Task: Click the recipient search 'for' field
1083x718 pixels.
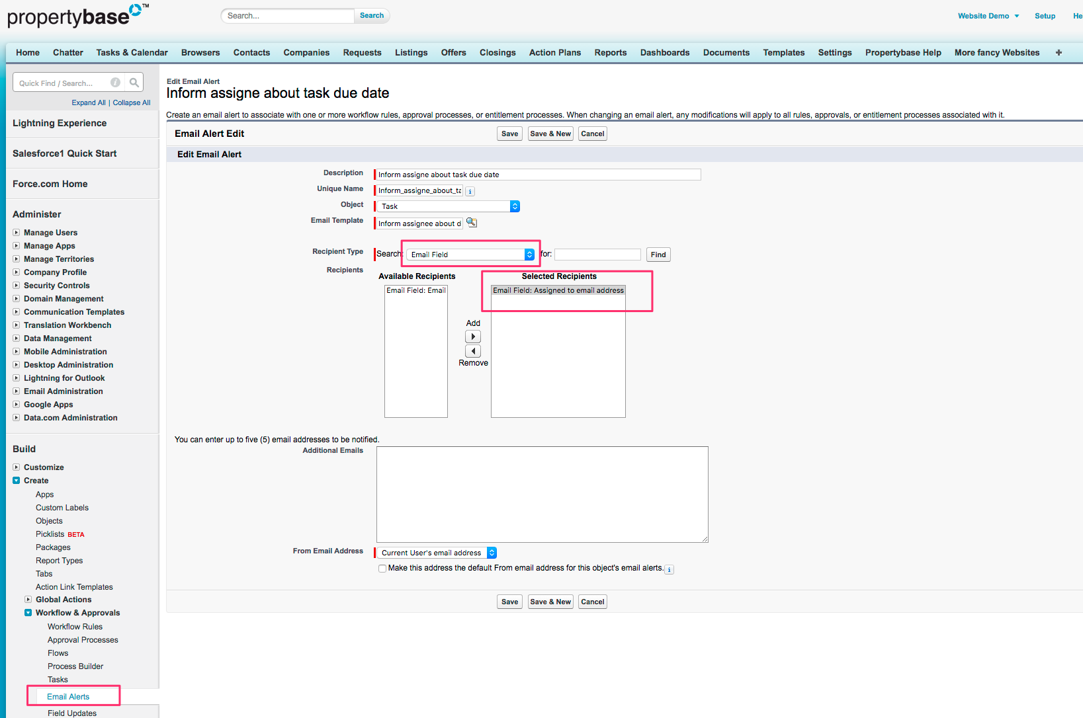Action: pyautogui.click(x=597, y=255)
